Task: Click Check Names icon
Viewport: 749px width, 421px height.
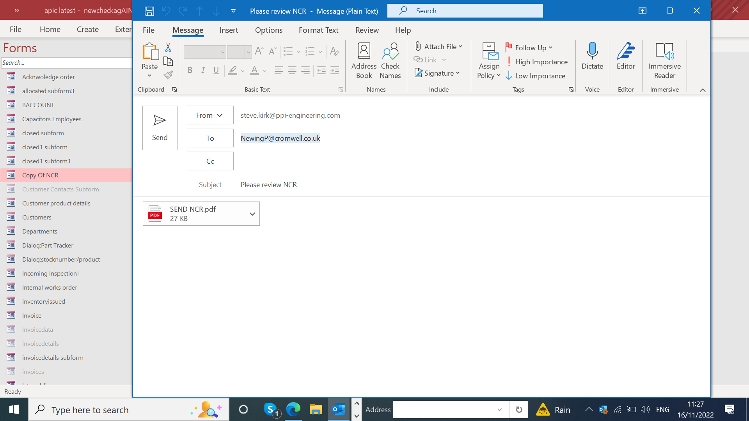Action: point(390,61)
